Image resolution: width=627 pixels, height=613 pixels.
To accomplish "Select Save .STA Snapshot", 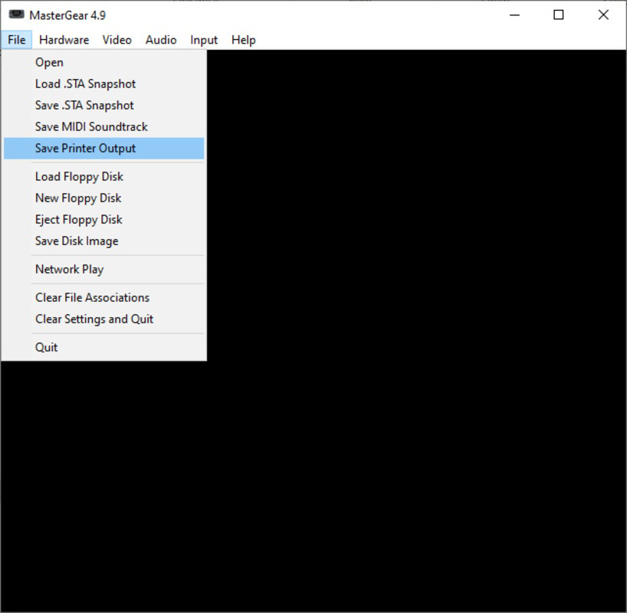I will point(104,106).
